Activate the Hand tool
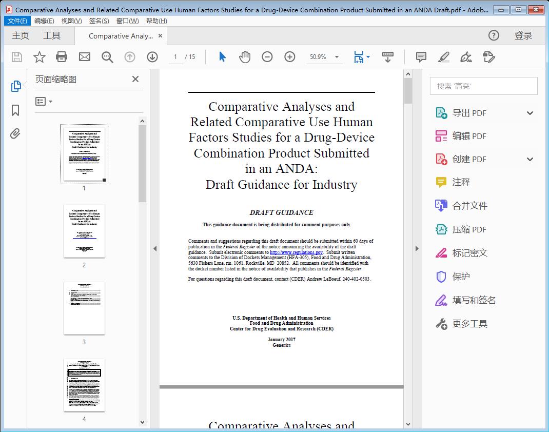The height and width of the screenshot is (432, 549). point(245,57)
